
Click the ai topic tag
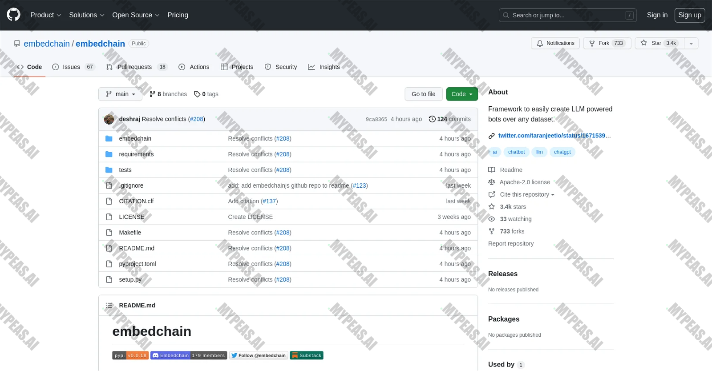pos(495,152)
